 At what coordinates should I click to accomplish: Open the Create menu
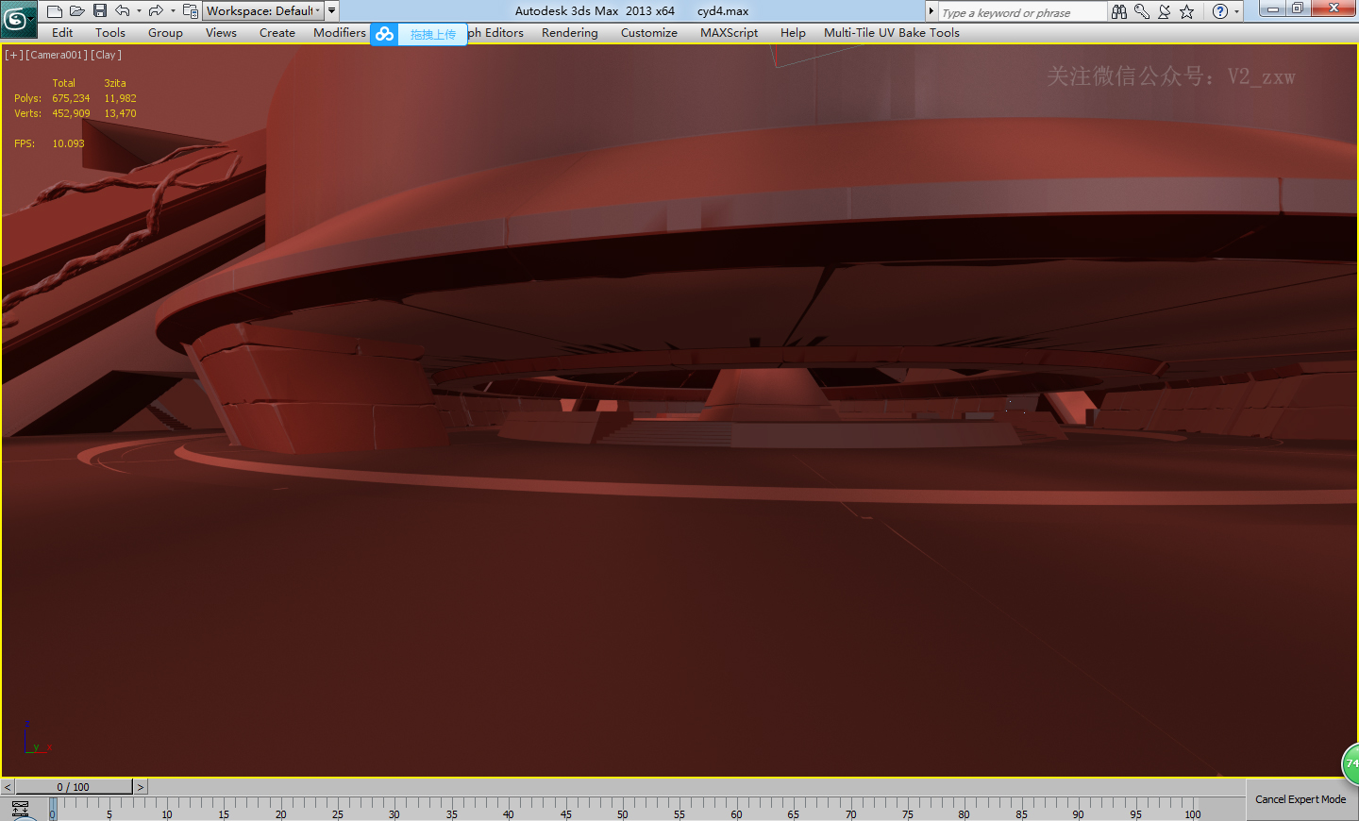pyautogui.click(x=277, y=33)
